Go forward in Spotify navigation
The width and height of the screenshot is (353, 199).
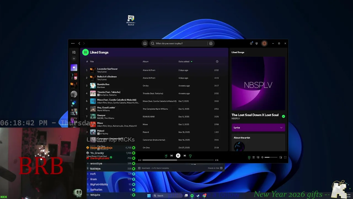tap(84, 43)
